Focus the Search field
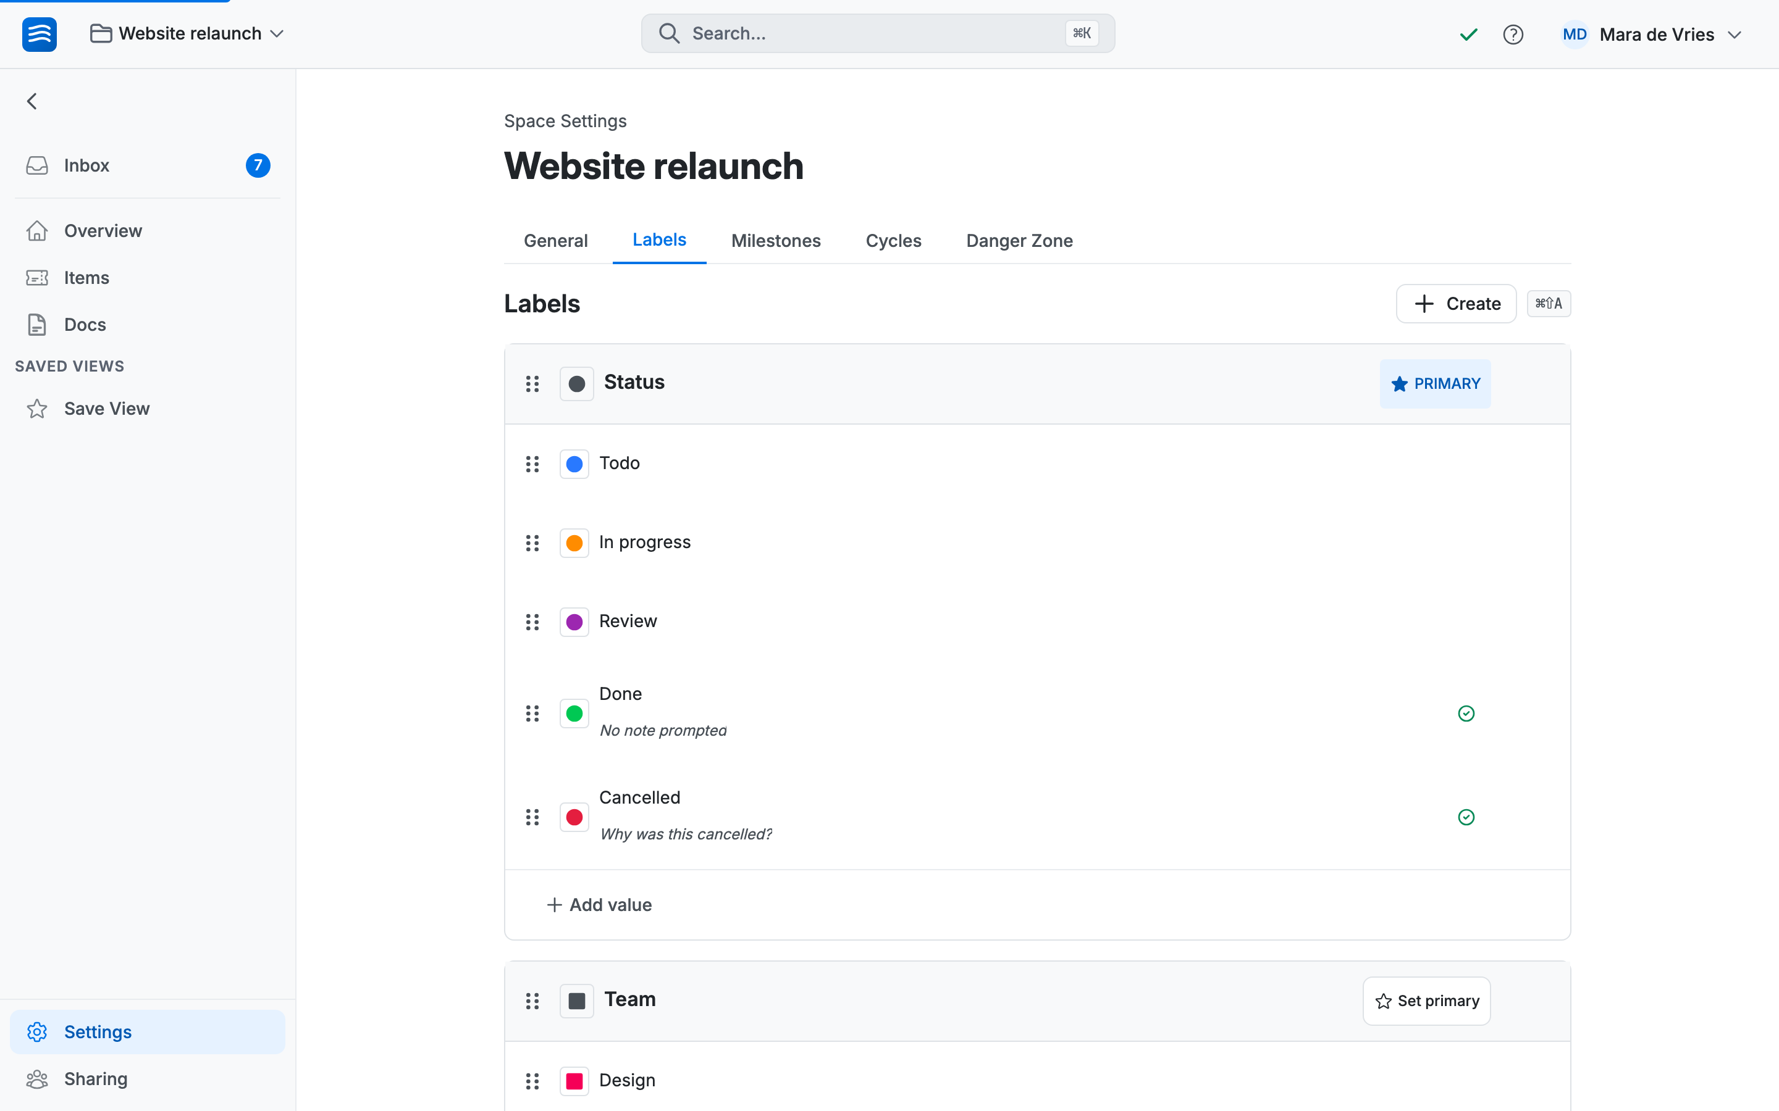Screen dimensions: 1779x1111 pos(878,33)
